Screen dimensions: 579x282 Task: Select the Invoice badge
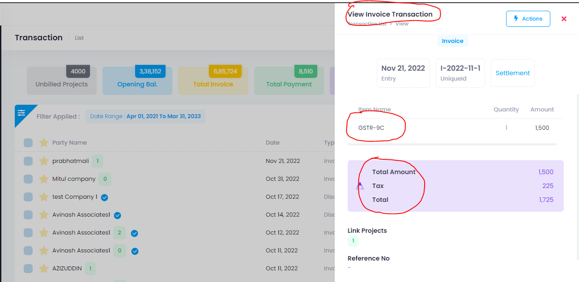tap(452, 41)
